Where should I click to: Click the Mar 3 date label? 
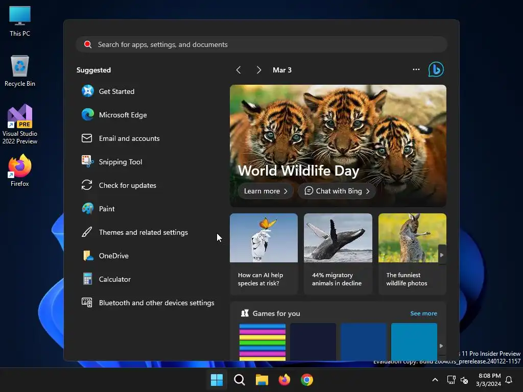click(282, 70)
